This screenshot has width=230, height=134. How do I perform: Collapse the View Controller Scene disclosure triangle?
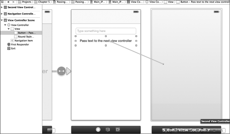(x=2, y=20)
